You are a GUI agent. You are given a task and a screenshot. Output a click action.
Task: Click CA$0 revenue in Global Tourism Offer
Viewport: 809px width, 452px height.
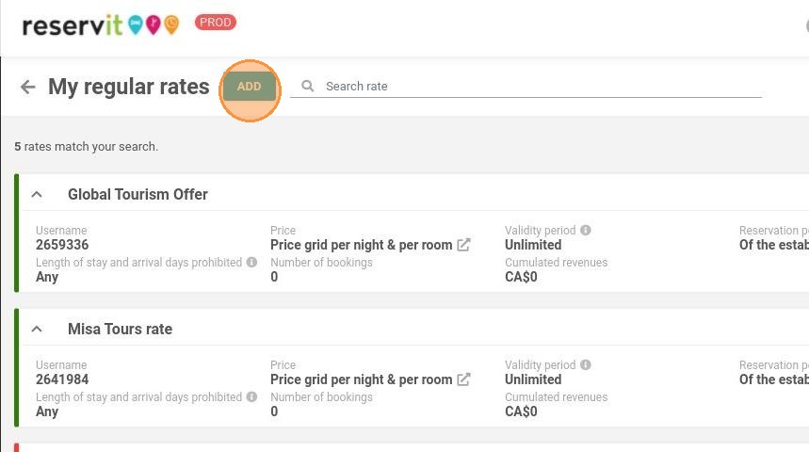521,277
